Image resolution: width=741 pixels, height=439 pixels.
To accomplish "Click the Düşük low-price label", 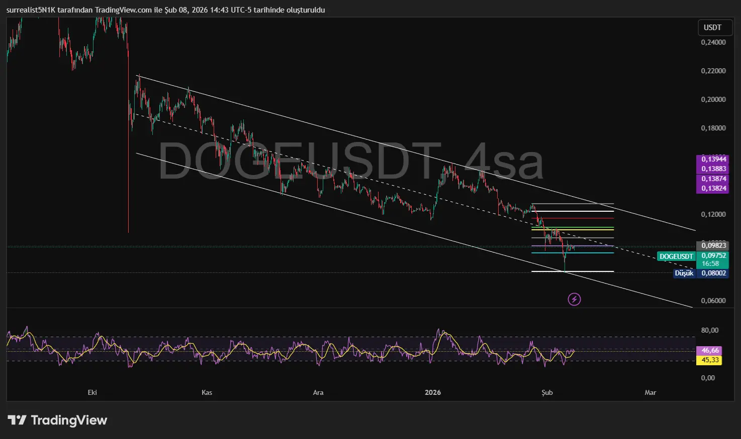I will 684,273.
